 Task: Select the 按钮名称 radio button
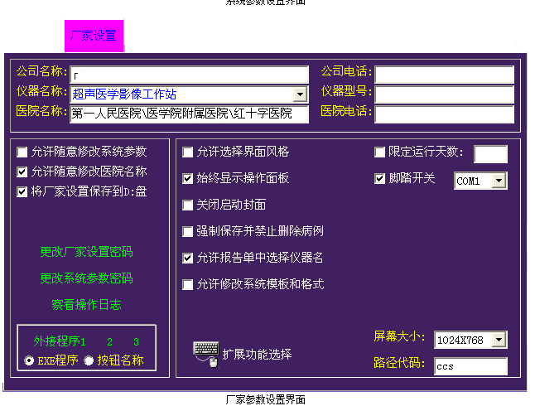pos(89,360)
